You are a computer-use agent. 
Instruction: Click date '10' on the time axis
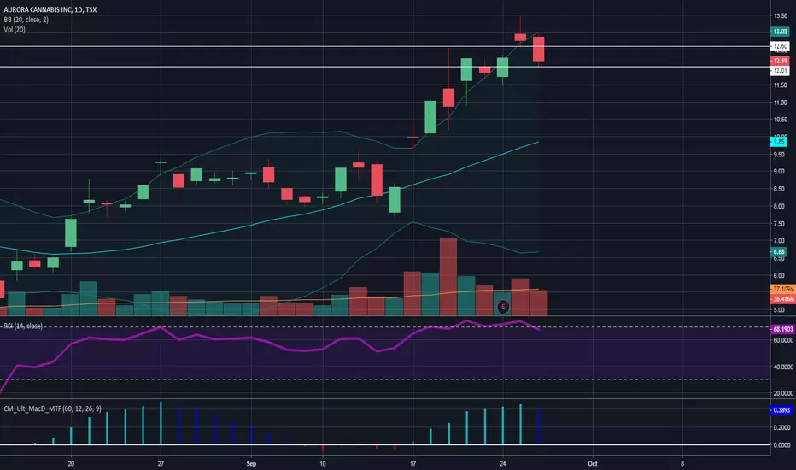tap(323, 463)
